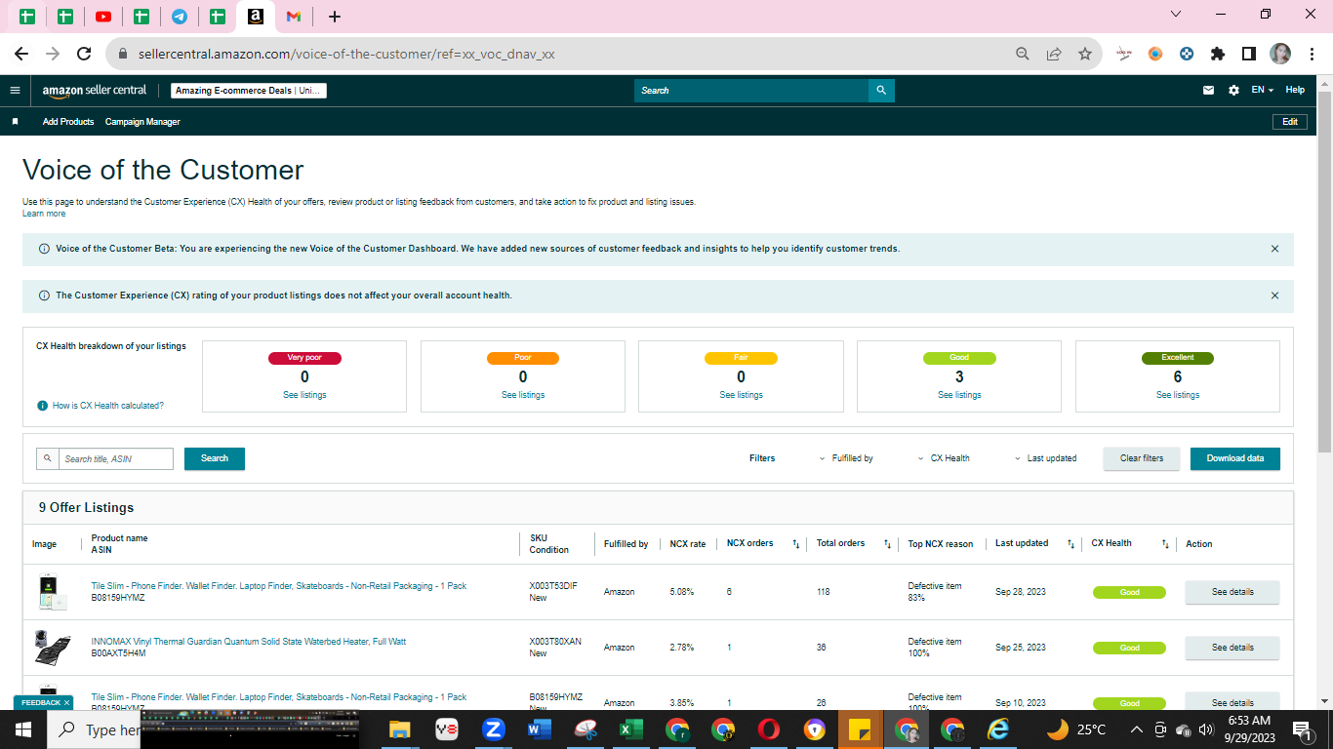Open the Seller Central hamburger menu

pyautogui.click(x=15, y=91)
